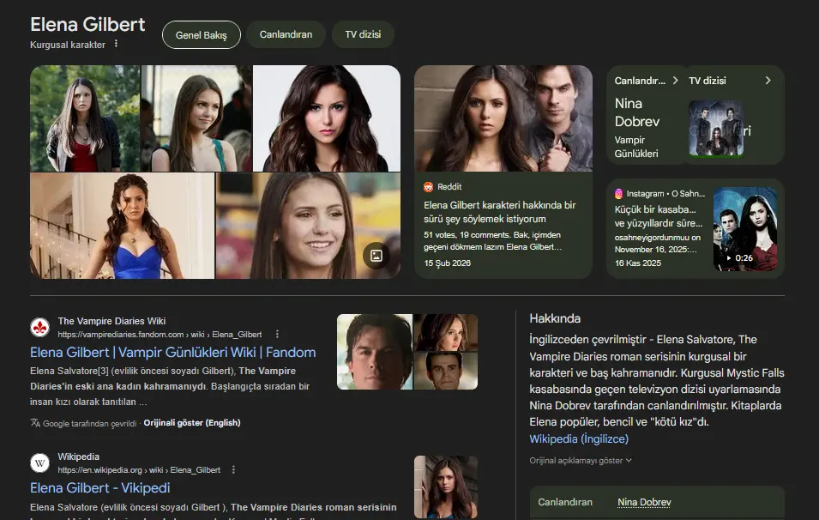Open the Nina Dobrev card
The width and height of the screenshot is (819, 520).
point(646,115)
